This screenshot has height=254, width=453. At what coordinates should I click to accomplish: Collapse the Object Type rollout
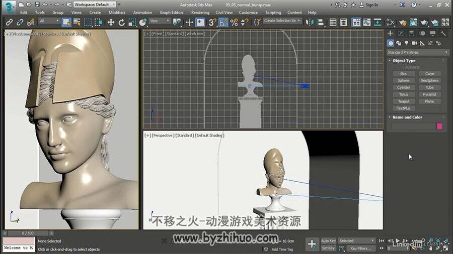pyautogui.click(x=404, y=60)
